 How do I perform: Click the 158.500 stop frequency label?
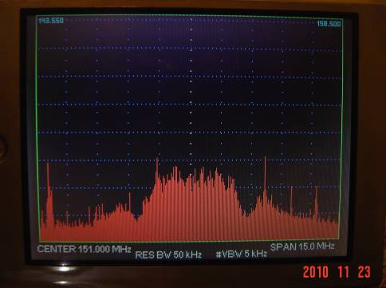[329, 24]
